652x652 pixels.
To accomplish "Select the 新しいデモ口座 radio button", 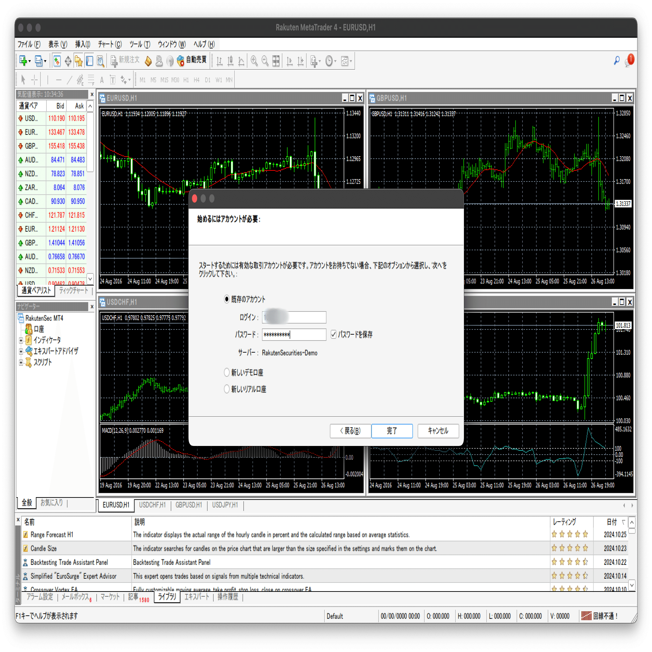I will click(227, 372).
